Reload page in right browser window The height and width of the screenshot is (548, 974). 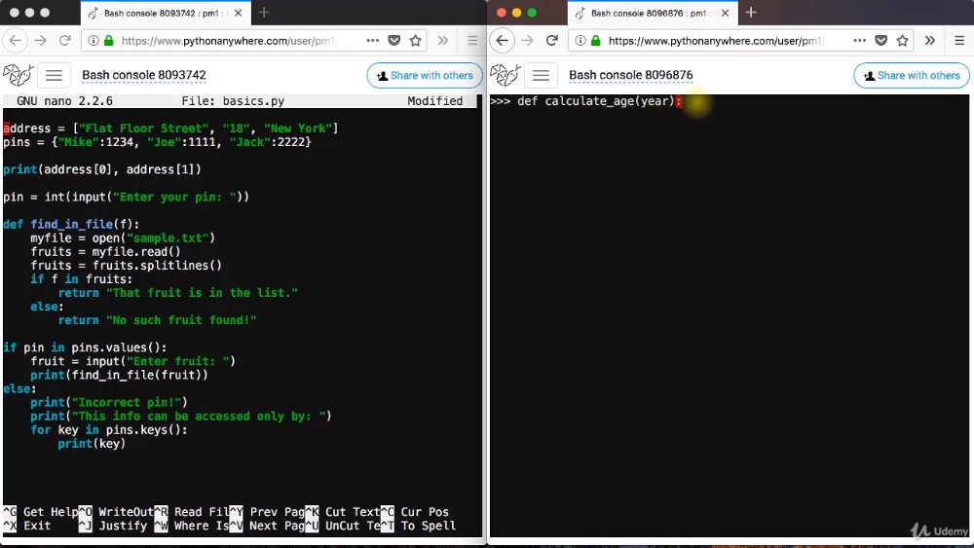tap(551, 40)
